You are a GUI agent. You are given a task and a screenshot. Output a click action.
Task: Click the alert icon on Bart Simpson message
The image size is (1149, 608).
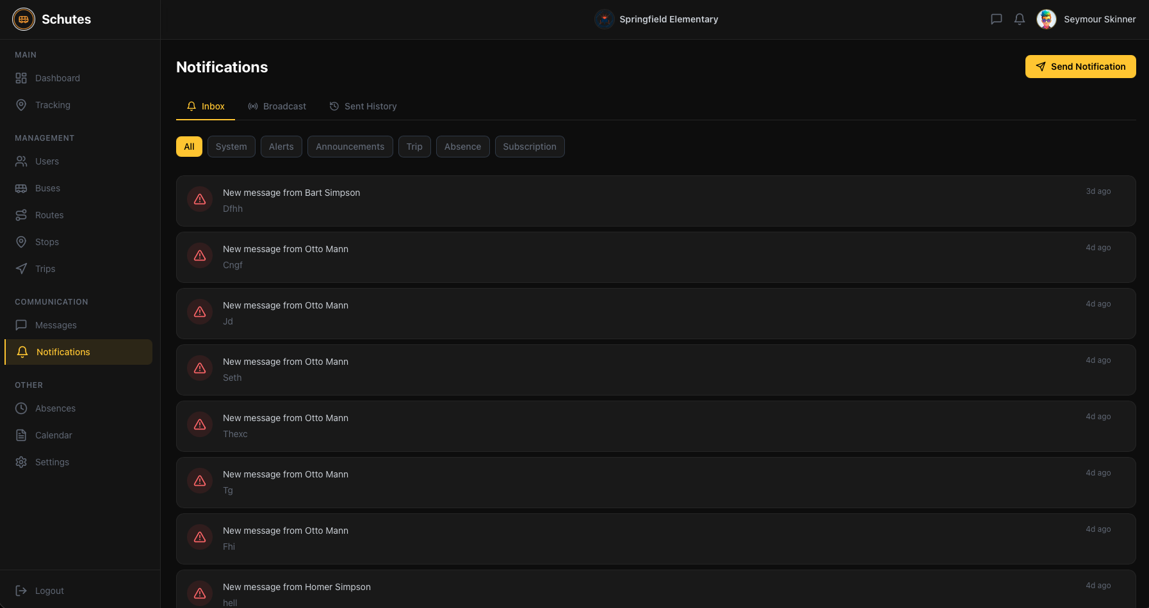[x=200, y=200]
